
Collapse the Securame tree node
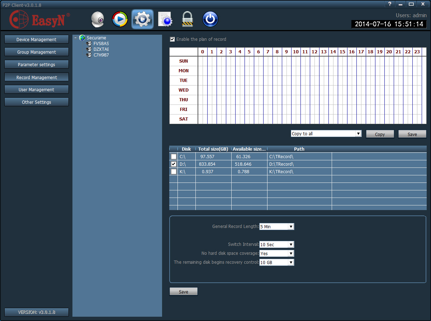tap(75, 38)
